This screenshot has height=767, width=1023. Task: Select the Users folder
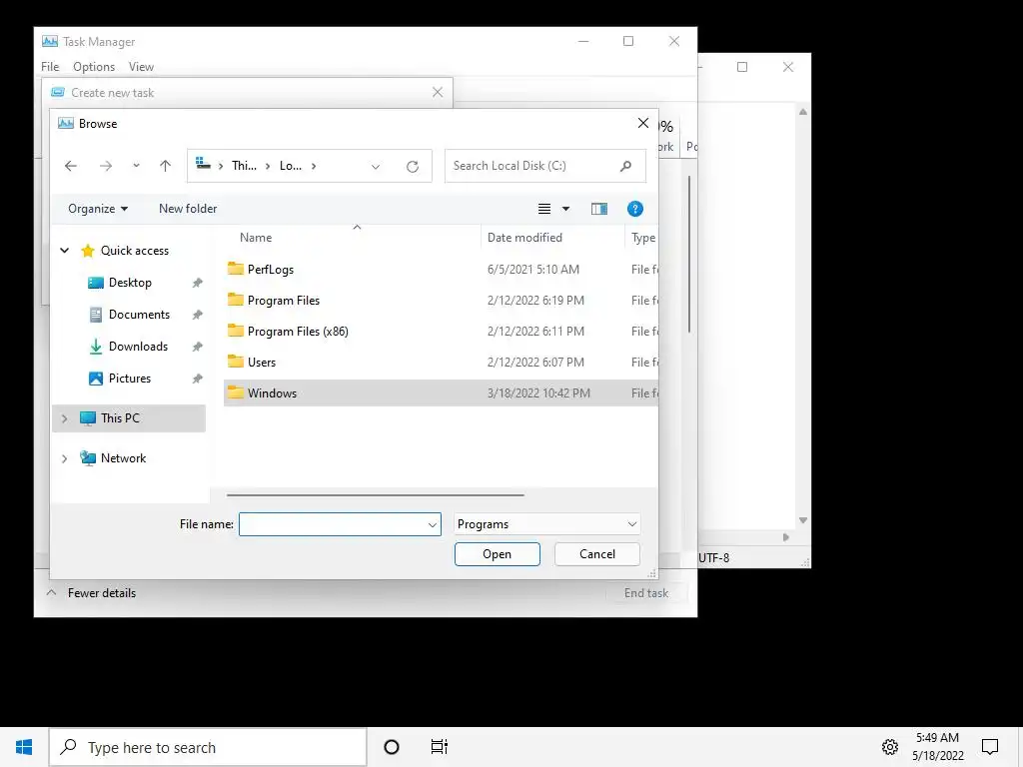click(261, 362)
